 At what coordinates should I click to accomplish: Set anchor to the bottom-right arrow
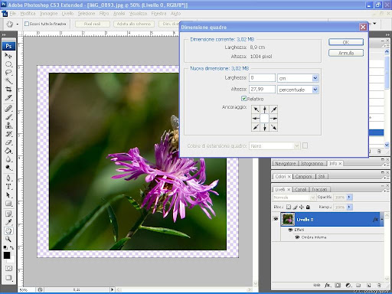tap(273, 127)
